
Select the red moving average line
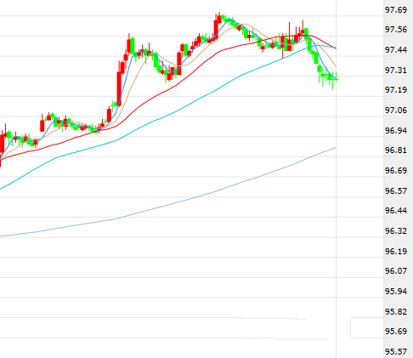click(x=170, y=88)
